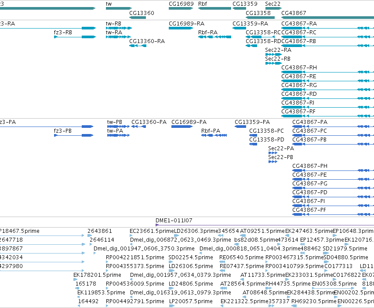Click the SD02254.5prime EST label
Image resolution: width=374 pixels, height=308 pixels.
pyautogui.click(x=191, y=257)
